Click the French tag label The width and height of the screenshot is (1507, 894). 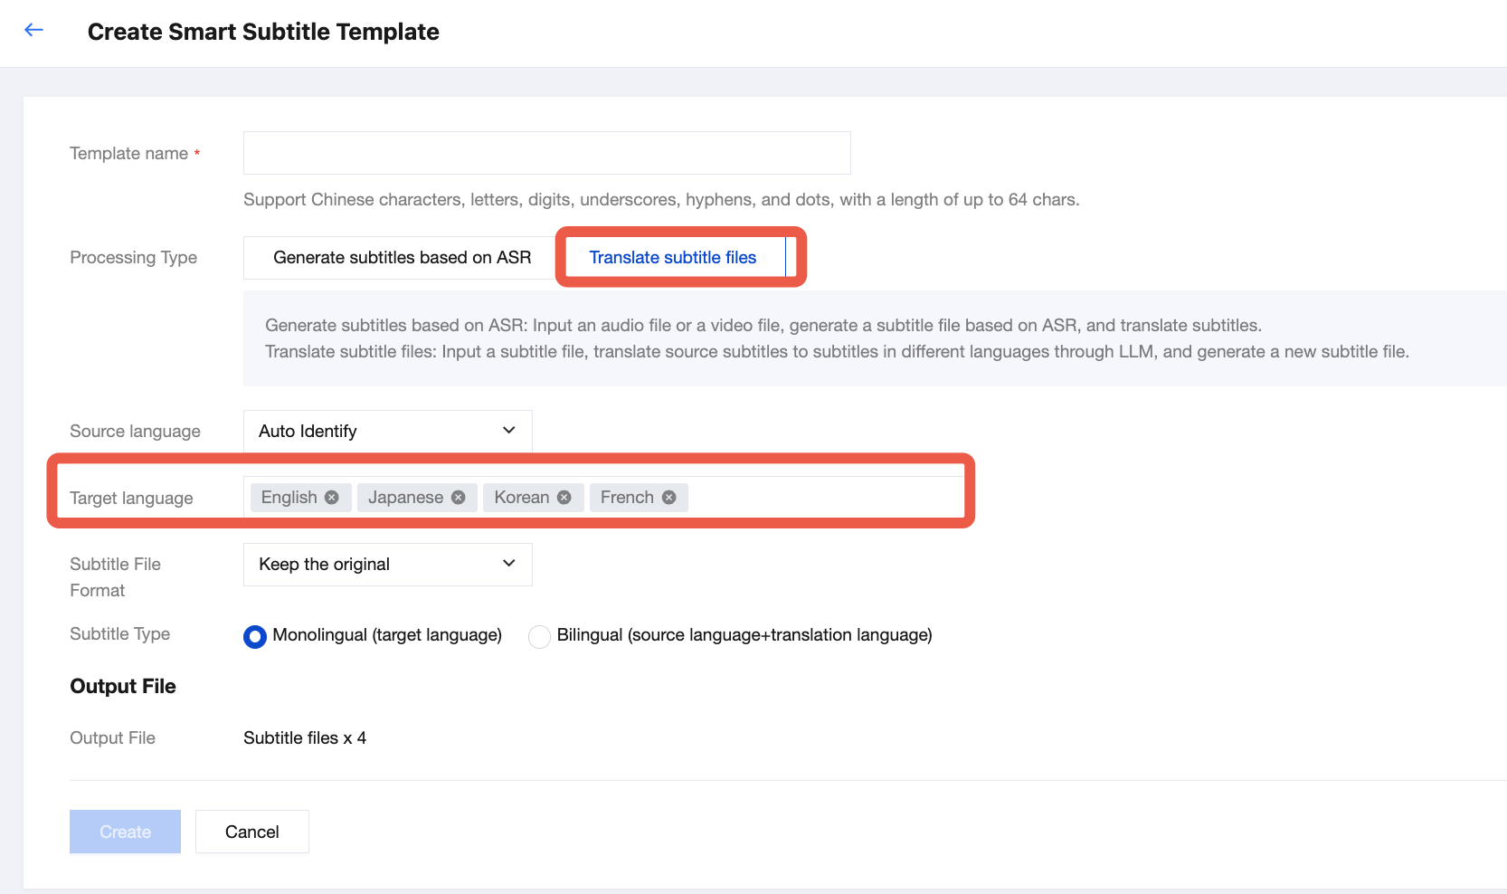(626, 498)
